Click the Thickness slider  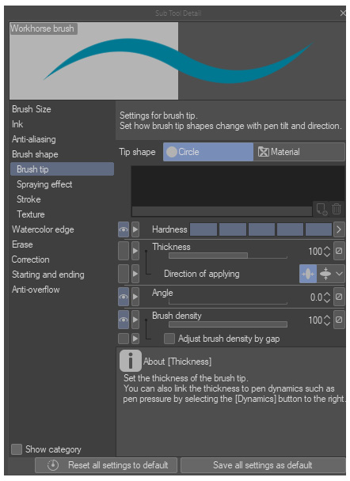(x=228, y=256)
